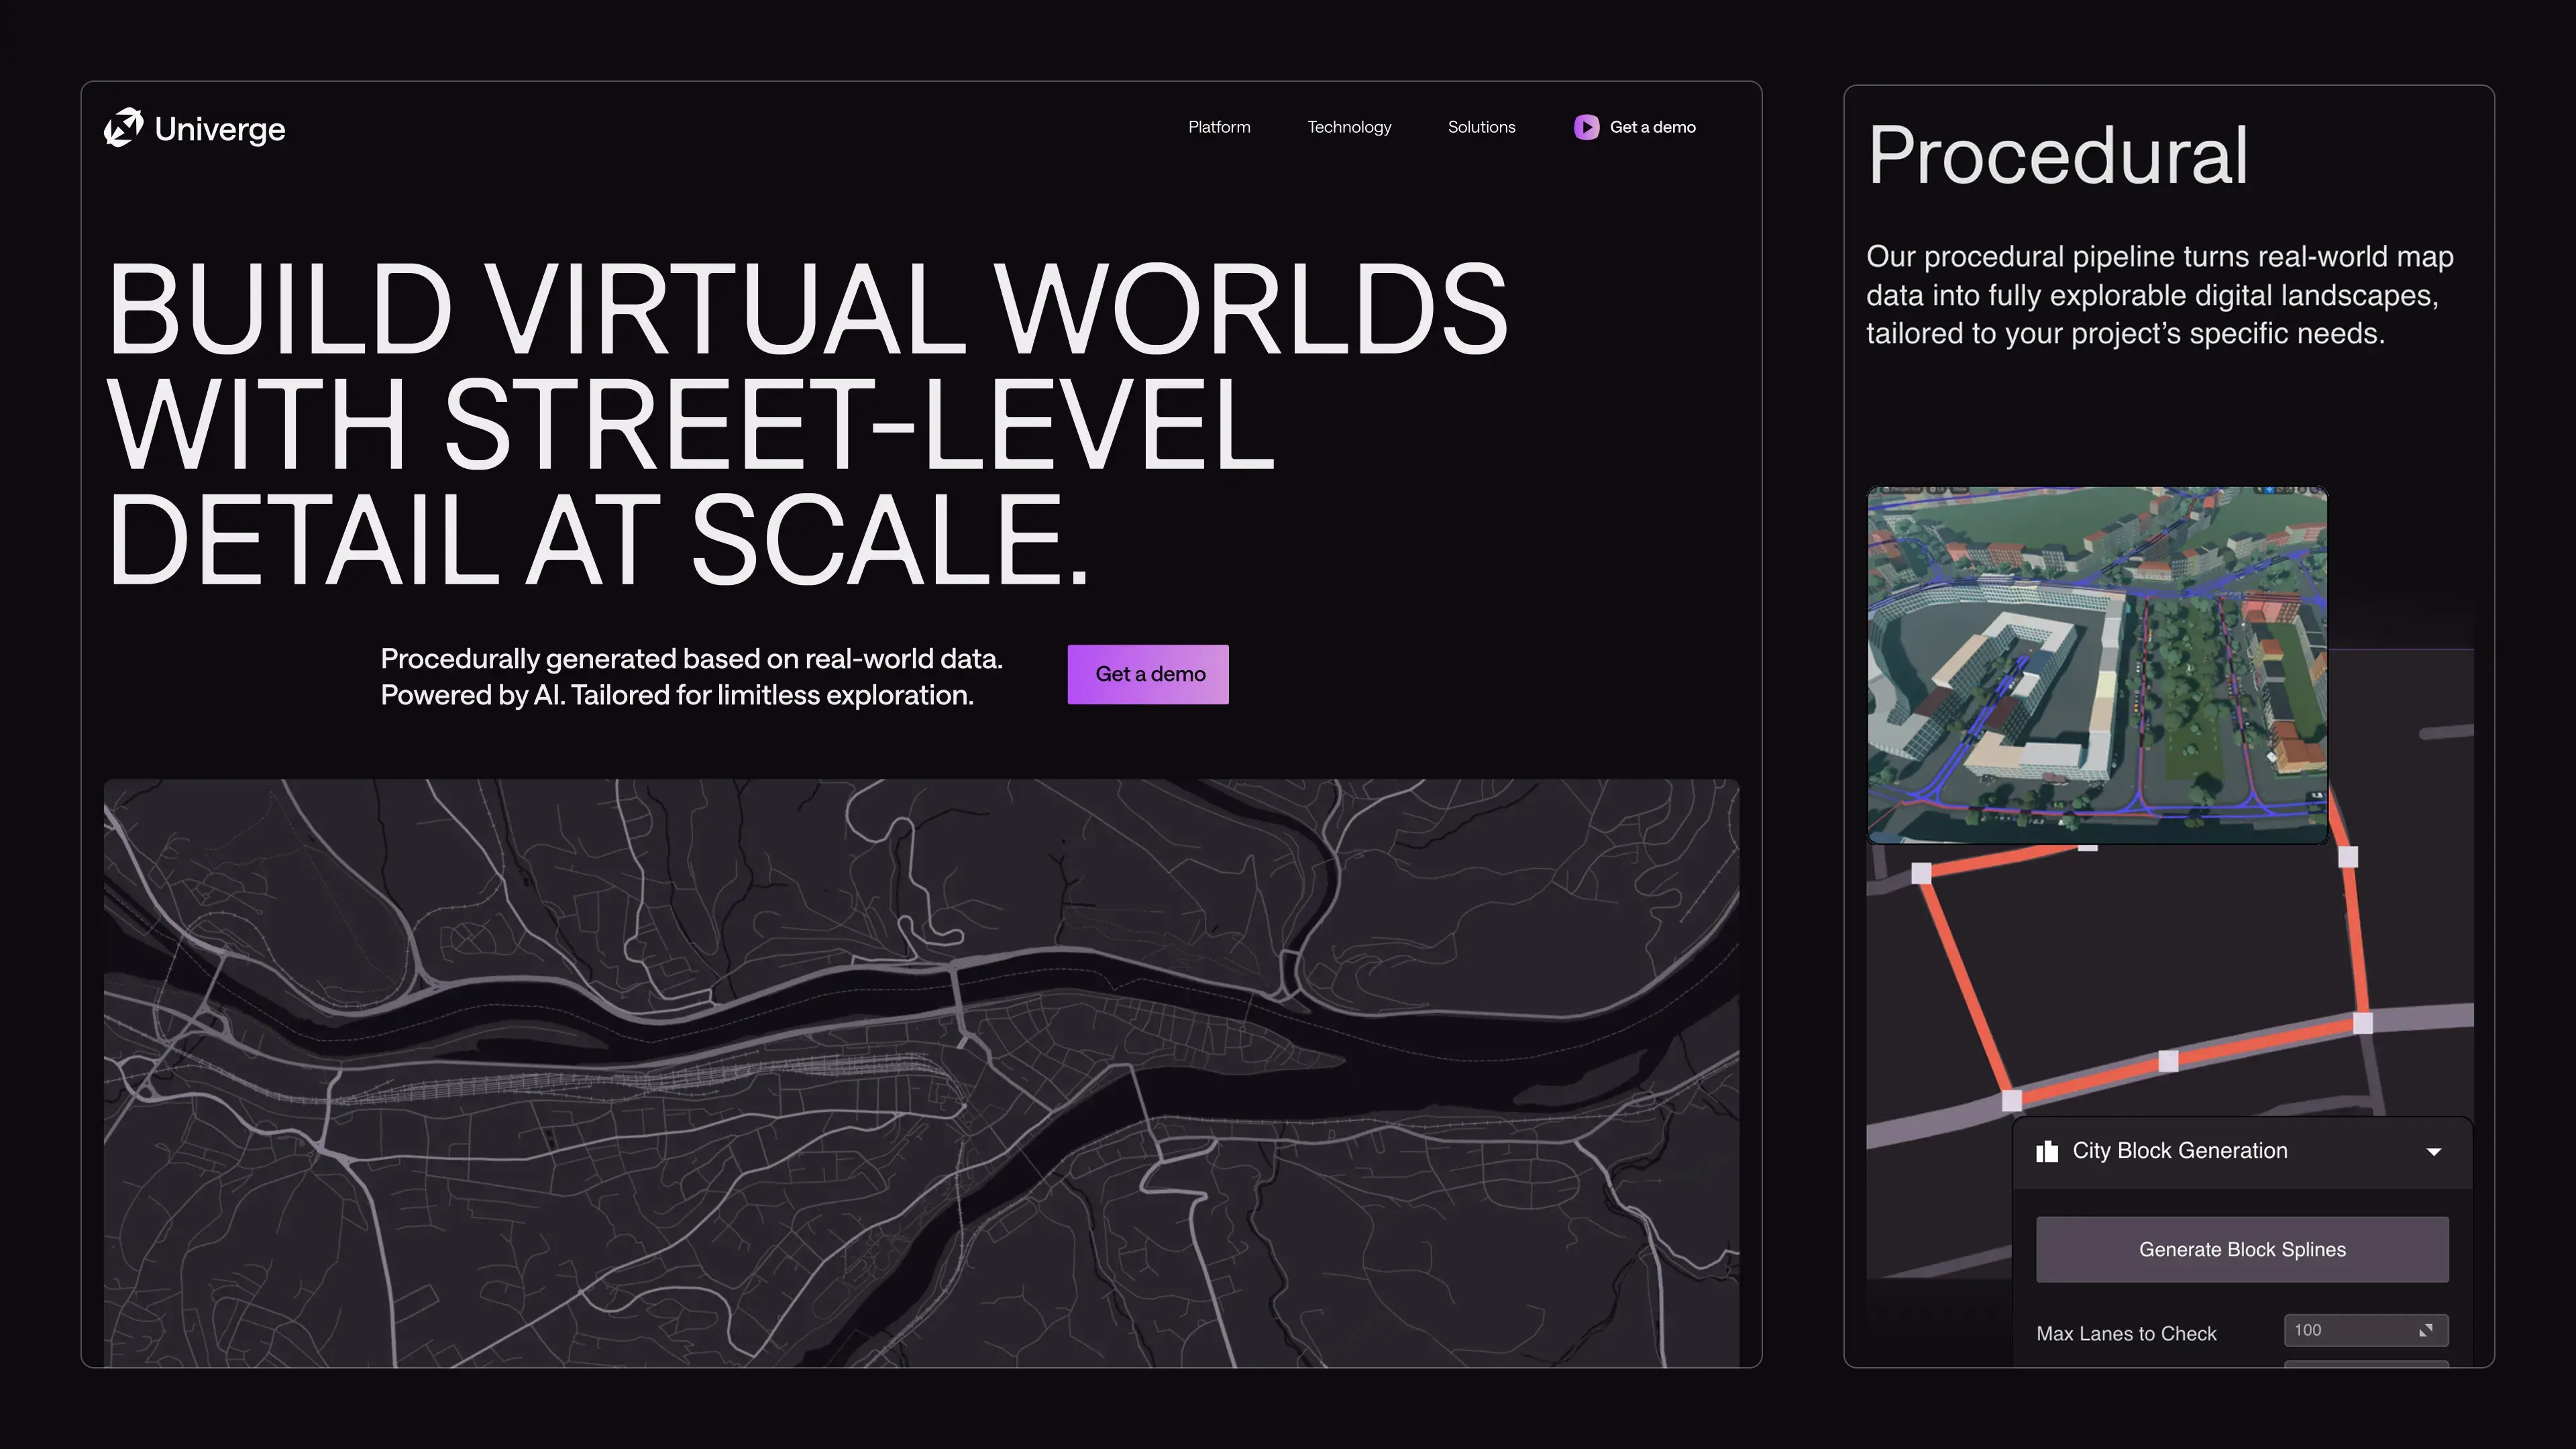Click the Get a demo navbar link

click(1652, 127)
